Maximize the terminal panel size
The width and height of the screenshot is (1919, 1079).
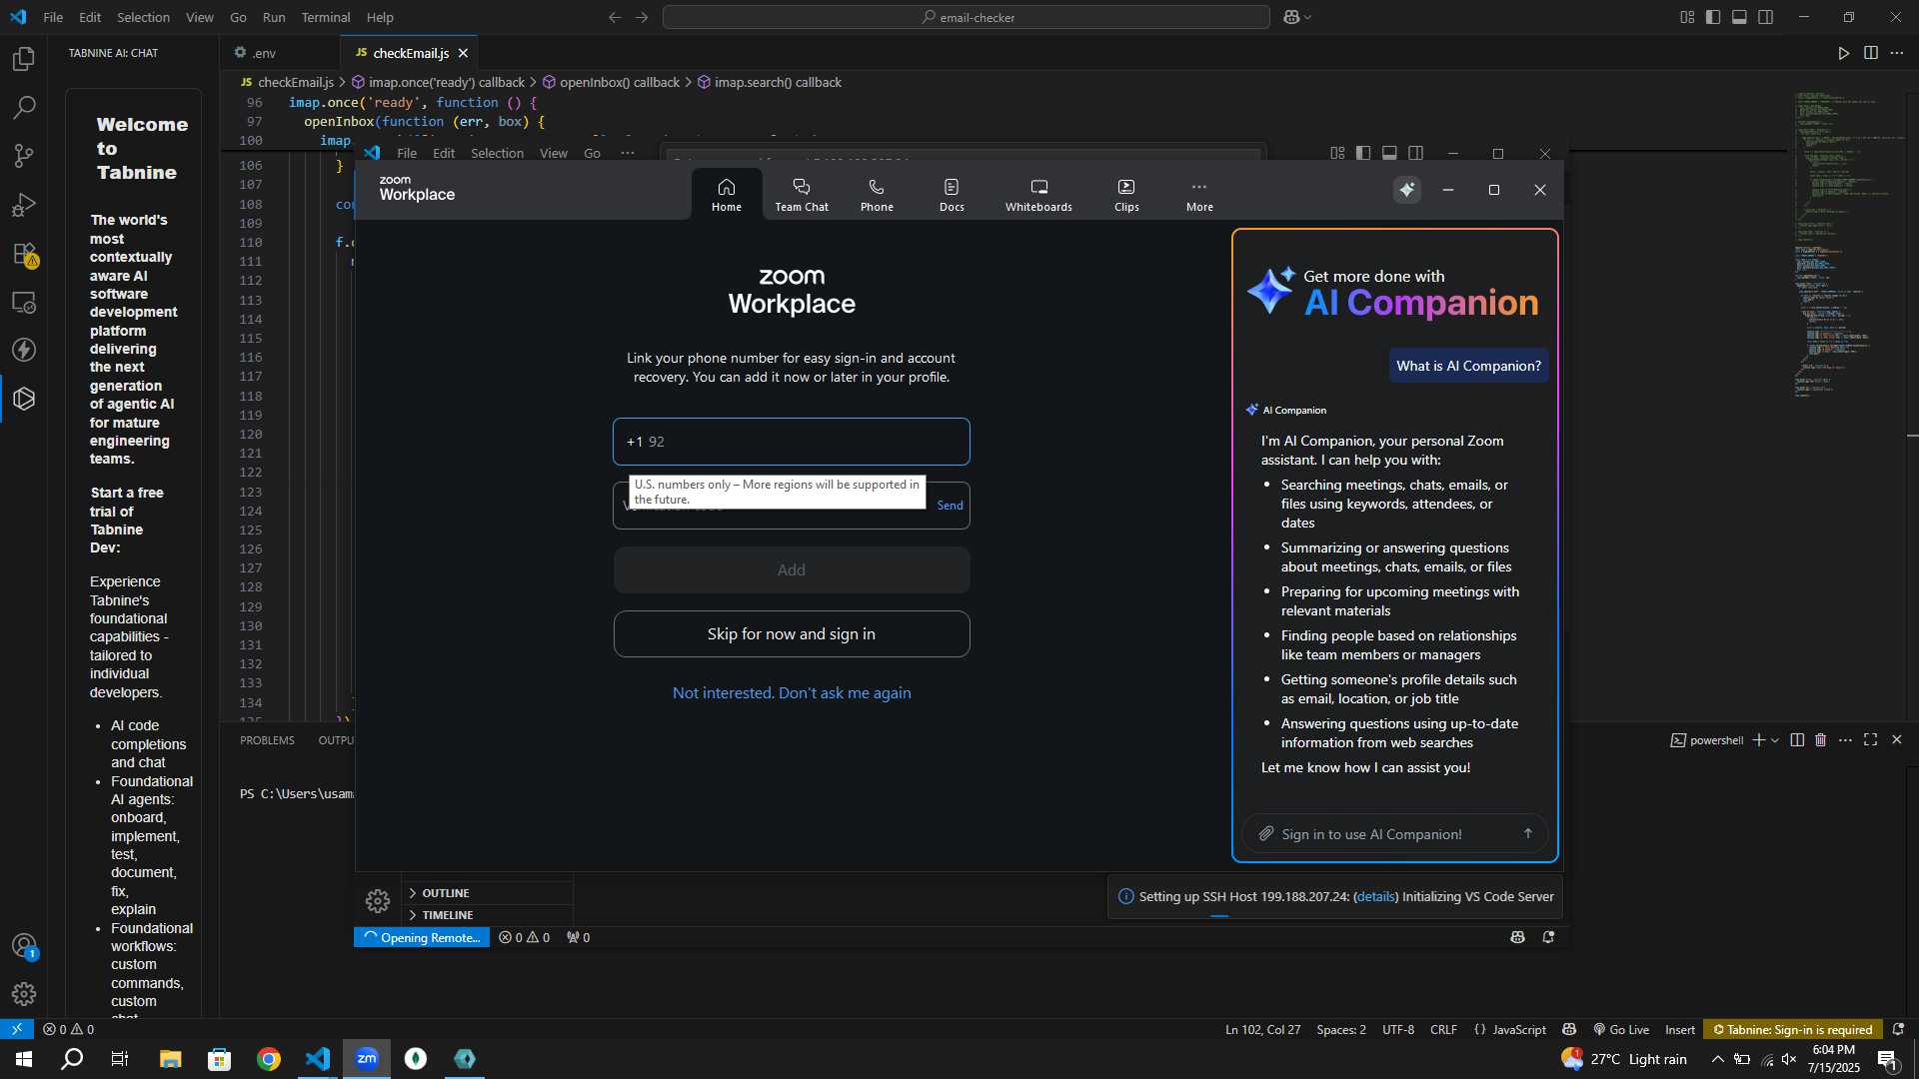(x=1871, y=740)
